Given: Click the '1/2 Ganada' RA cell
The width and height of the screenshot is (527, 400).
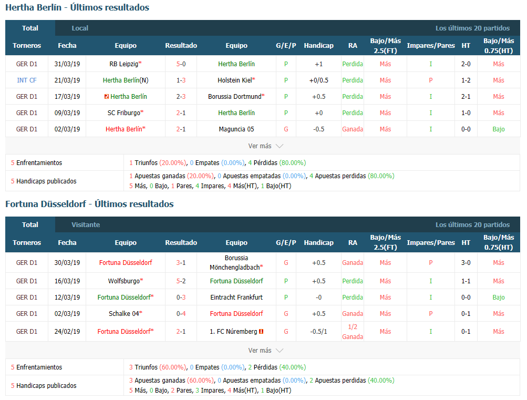Looking at the screenshot, I should pyautogui.click(x=353, y=332).
